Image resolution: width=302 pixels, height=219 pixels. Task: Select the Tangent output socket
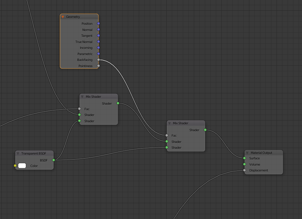[x=99, y=36]
